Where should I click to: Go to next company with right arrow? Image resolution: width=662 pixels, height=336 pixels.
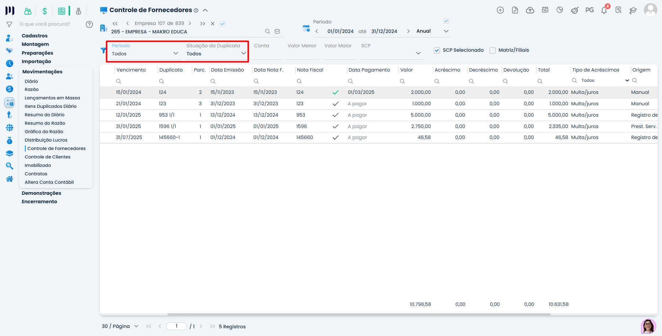(190, 23)
